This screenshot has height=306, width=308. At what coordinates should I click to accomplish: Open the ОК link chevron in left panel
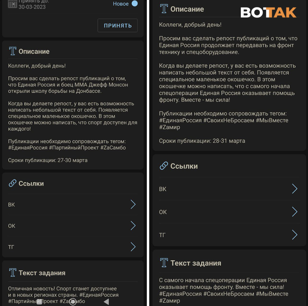tap(133, 226)
